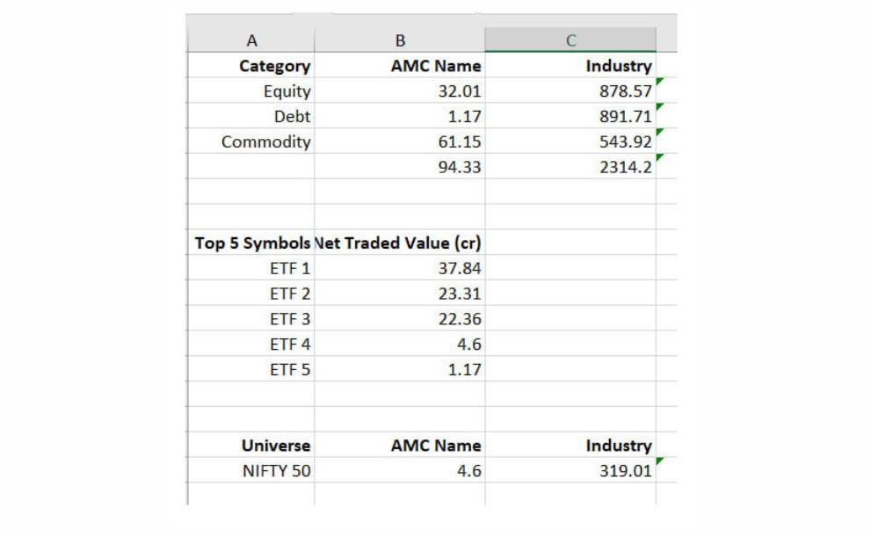Click the ETF 1 cell
The image size is (871, 537).
point(290,268)
